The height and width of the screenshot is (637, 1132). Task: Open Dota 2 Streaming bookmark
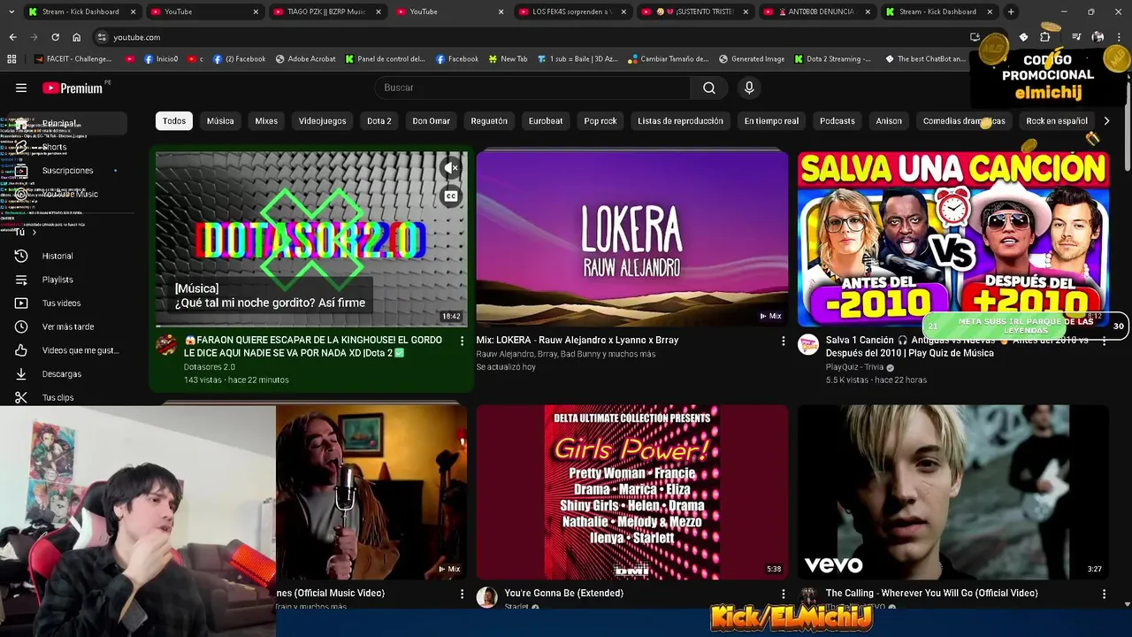click(832, 59)
